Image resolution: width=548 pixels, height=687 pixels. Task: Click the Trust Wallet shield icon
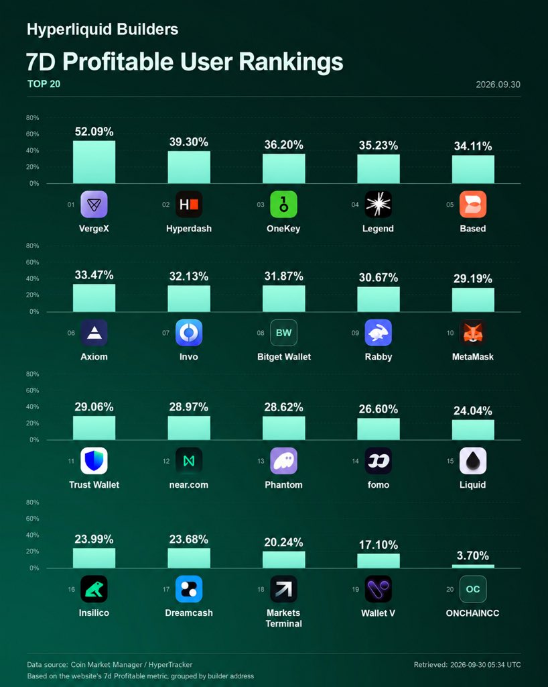[94, 460]
